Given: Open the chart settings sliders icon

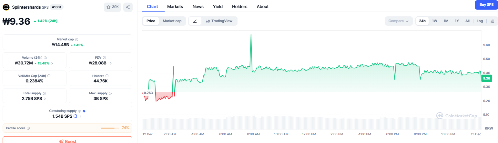Looking at the screenshot, I should coord(492,21).
